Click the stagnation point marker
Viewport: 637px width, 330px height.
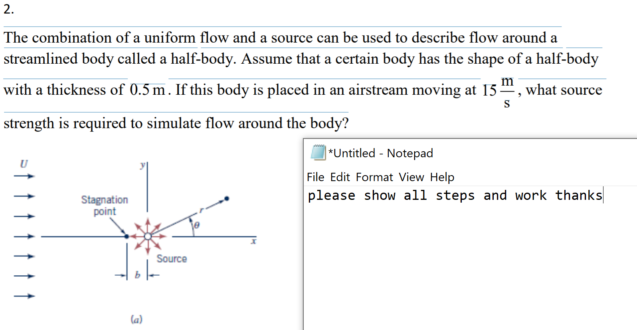(127, 236)
